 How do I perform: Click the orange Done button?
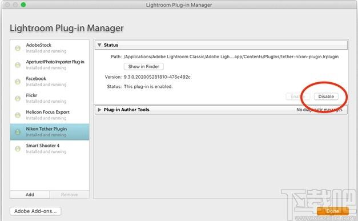pos(333,211)
